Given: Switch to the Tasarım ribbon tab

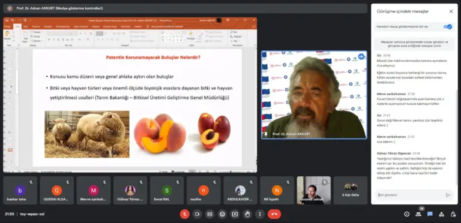Looking at the screenshot, I should (35, 26).
